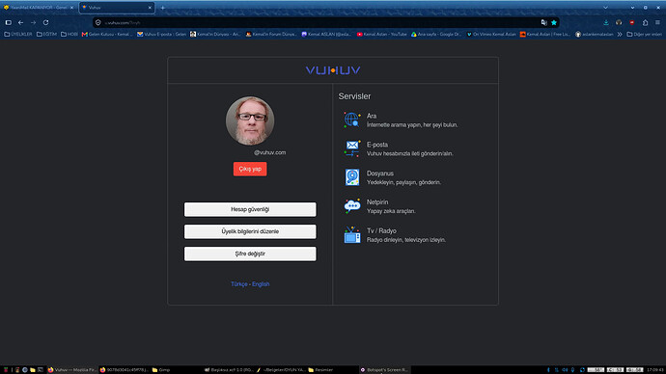666x374 pixels.
Task: Switch to the first browser tab
Action: pos(39,8)
